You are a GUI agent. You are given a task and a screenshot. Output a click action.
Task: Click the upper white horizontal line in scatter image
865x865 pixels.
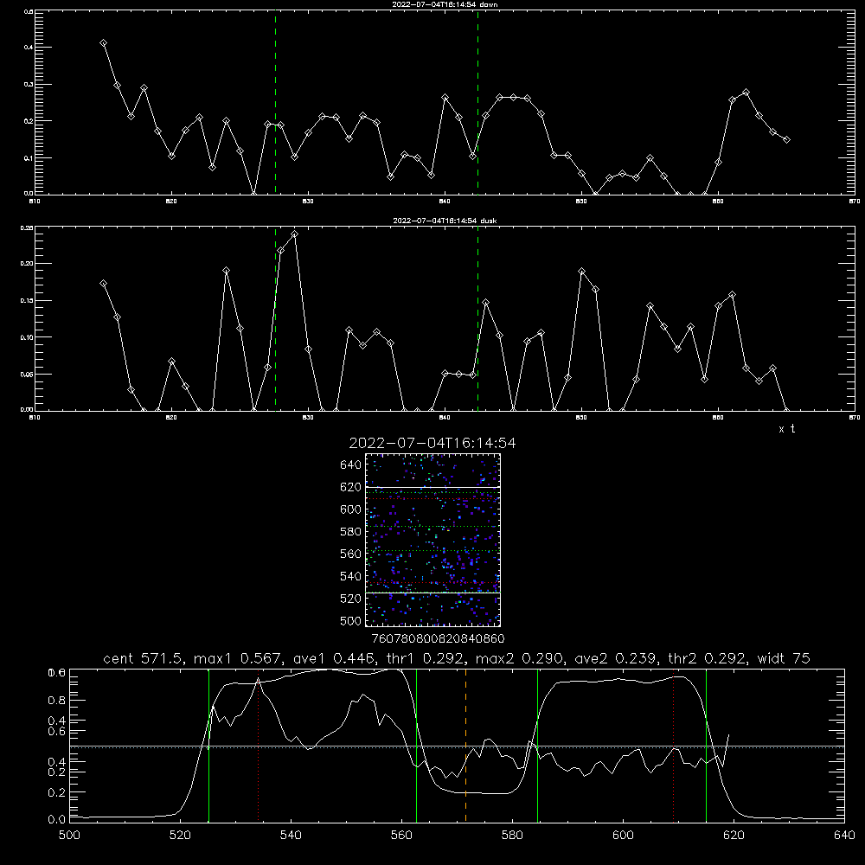click(x=433, y=488)
